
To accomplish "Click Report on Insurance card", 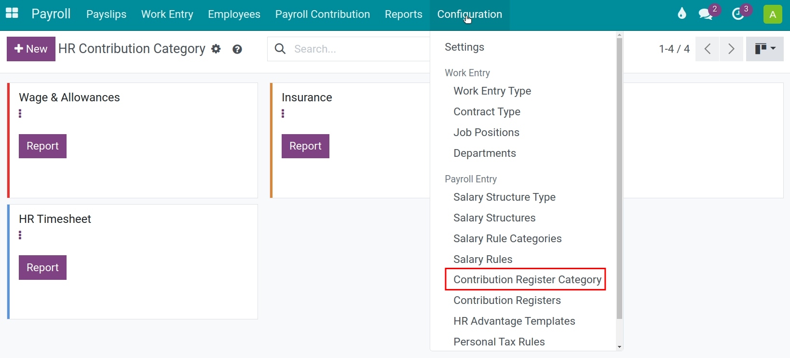I will coord(305,146).
